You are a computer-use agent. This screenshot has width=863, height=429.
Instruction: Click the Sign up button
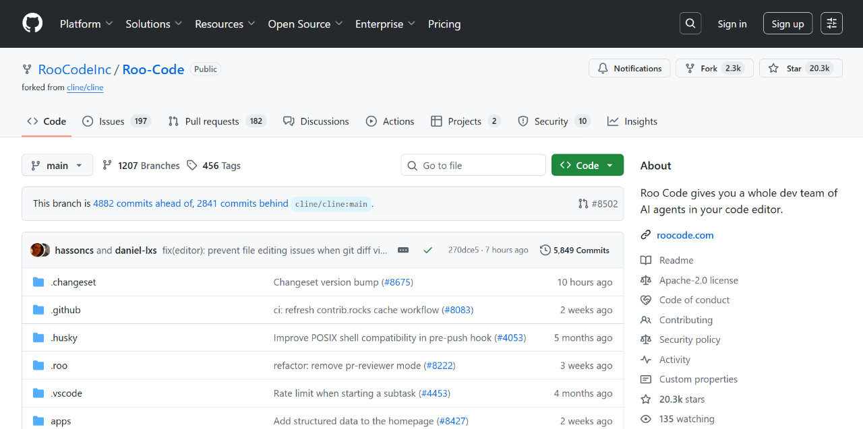[787, 24]
